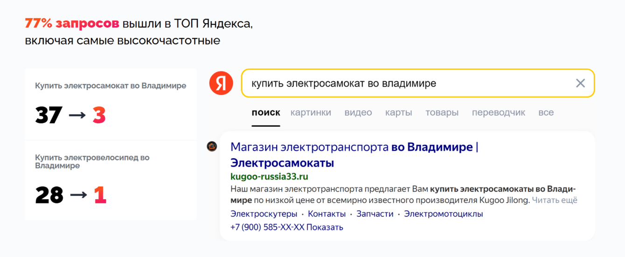Click the red Yandex logo icon

[221, 83]
